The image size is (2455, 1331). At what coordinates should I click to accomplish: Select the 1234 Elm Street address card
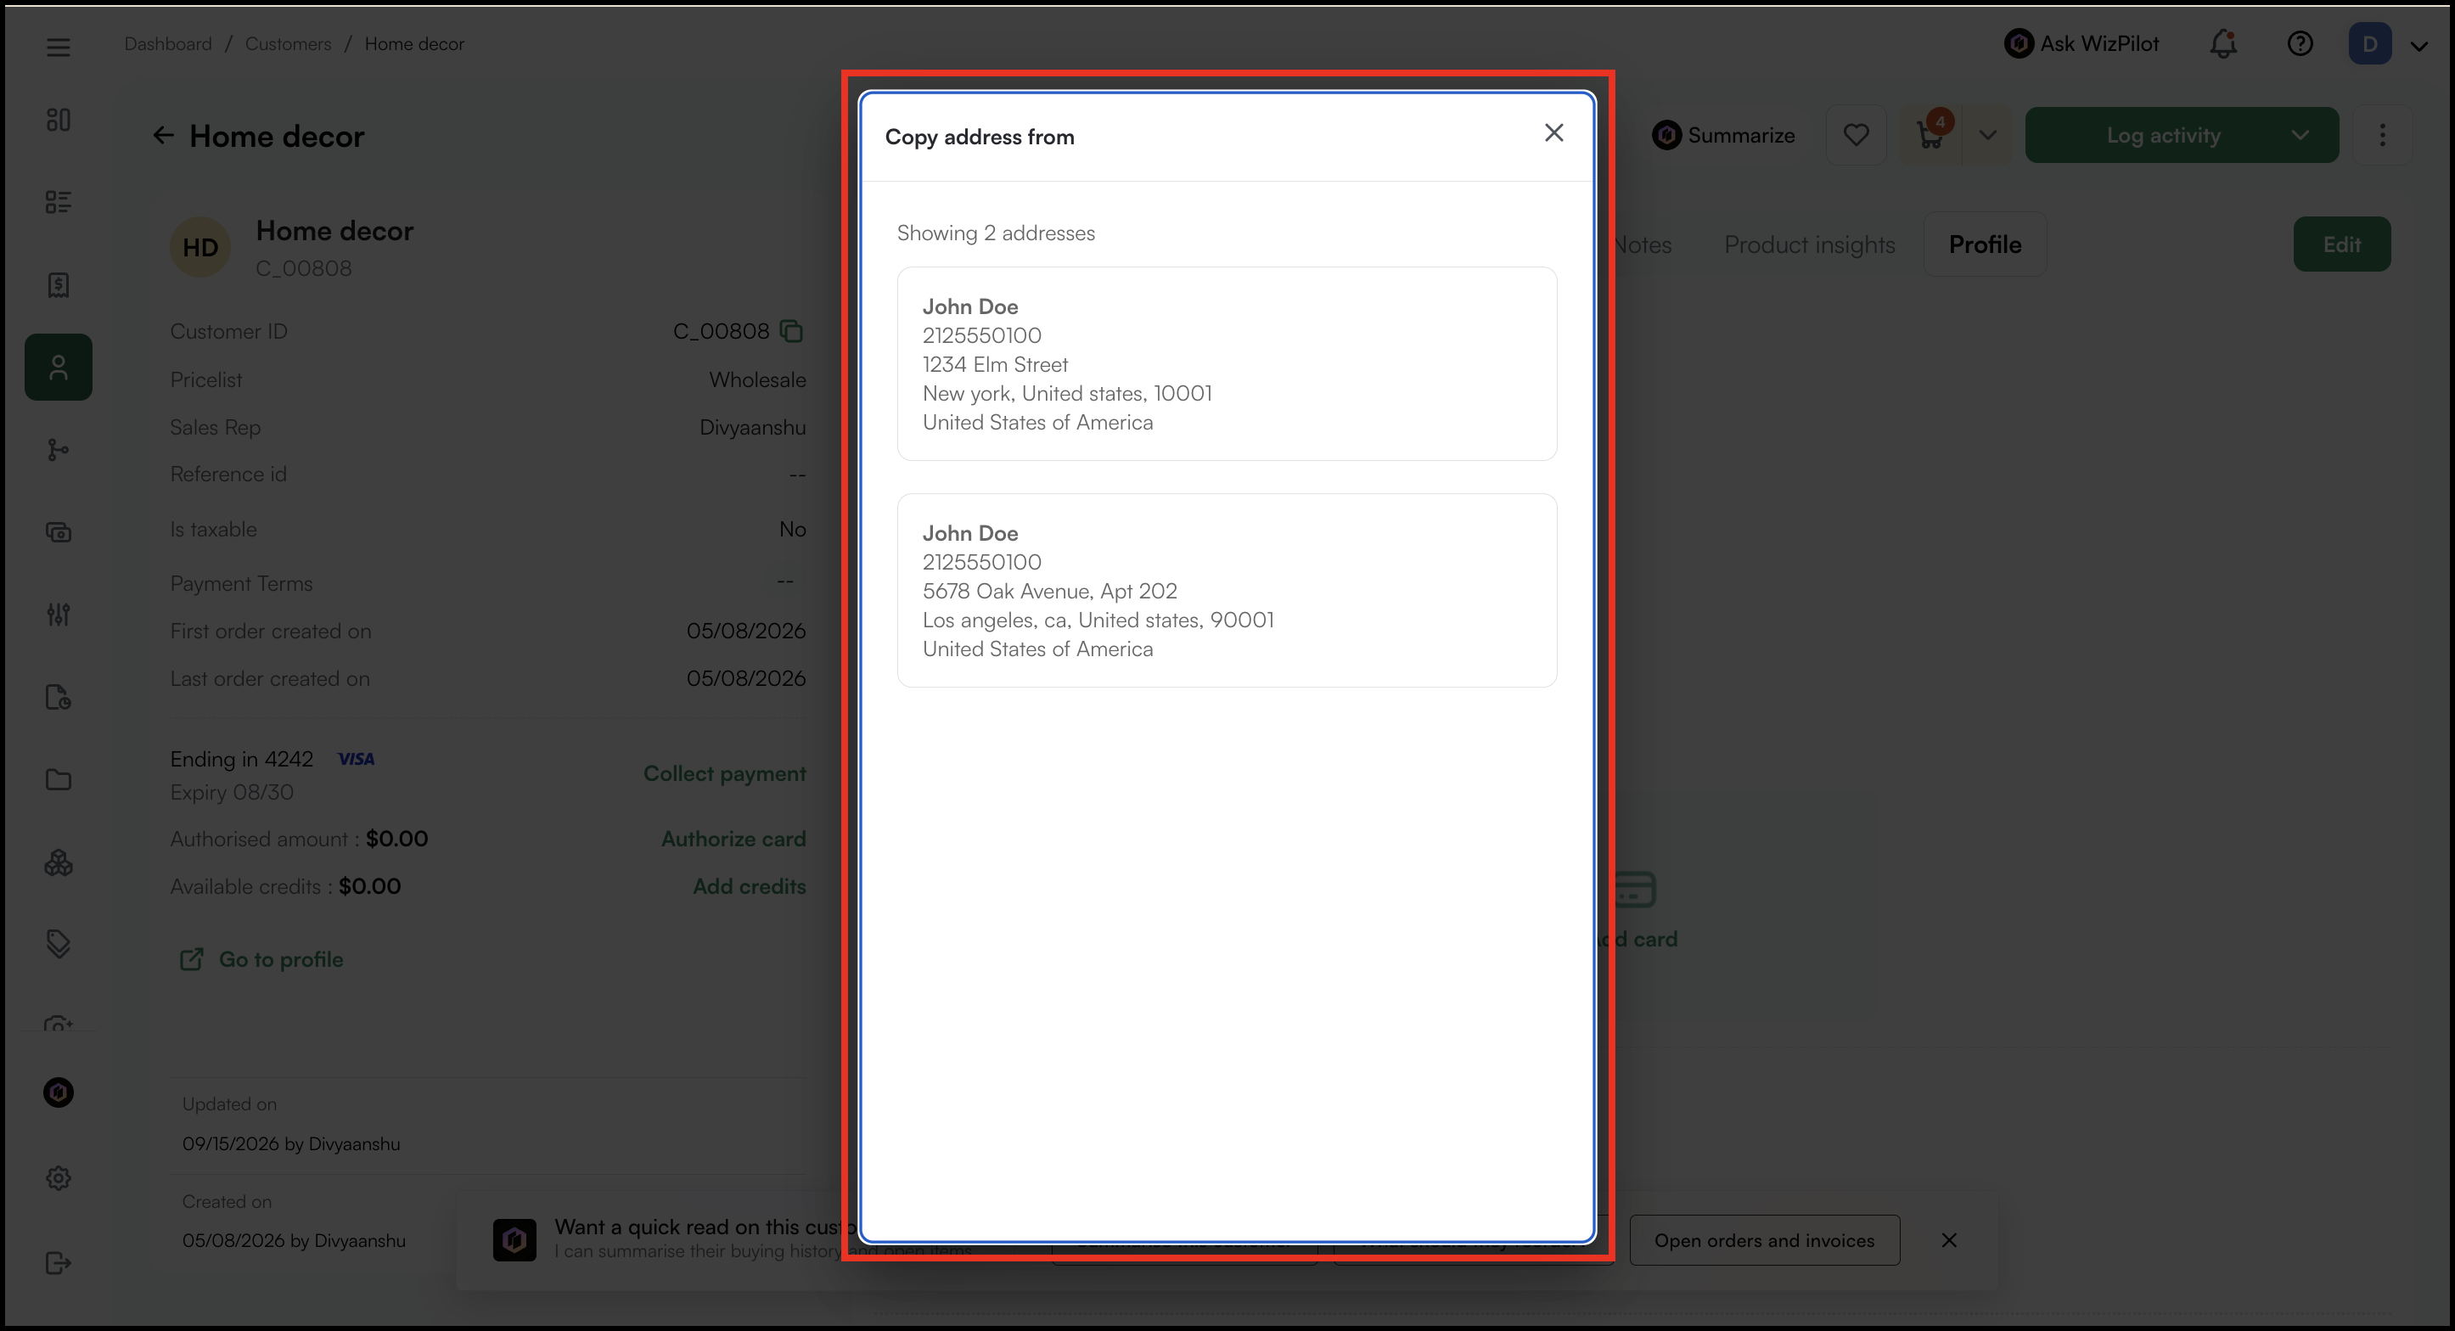pos(1227,364)
